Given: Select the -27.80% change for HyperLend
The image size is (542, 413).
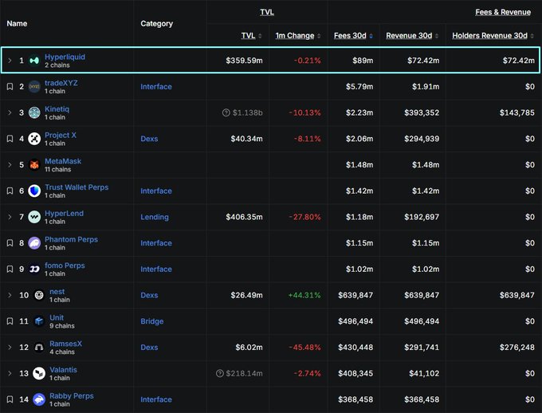Looking at the screenshot, I should [x=304, y=217].
